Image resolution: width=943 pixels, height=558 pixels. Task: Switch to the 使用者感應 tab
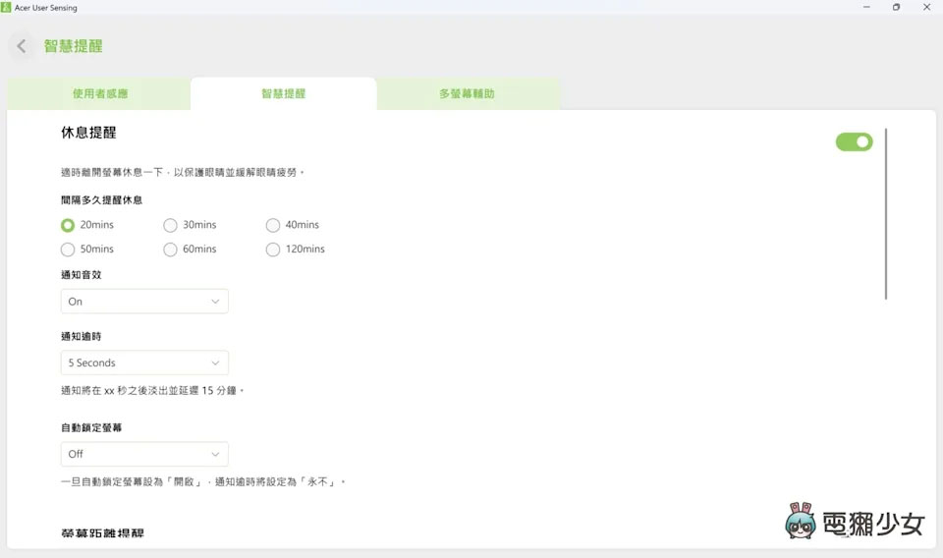click(99, 94)
